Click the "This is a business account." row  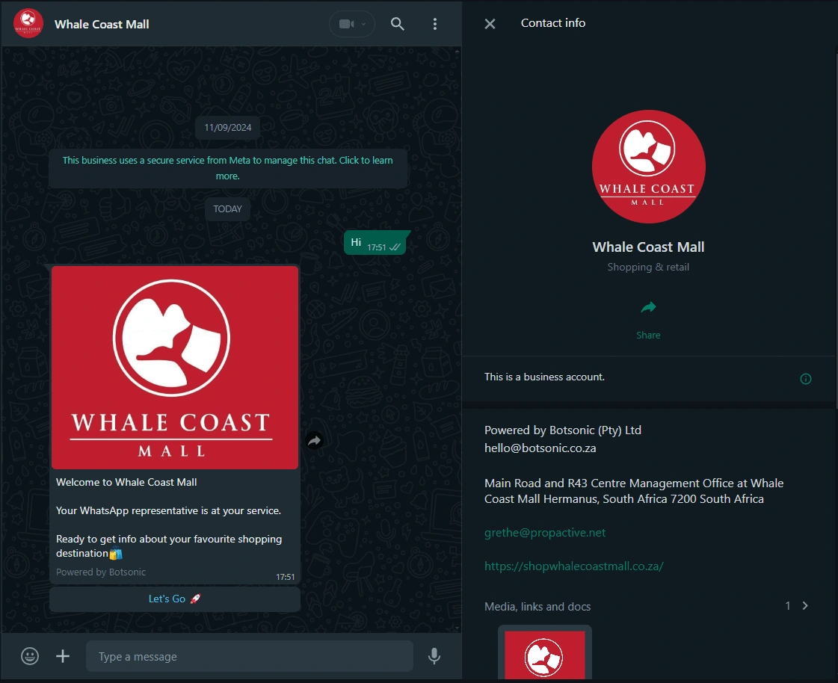648,377
